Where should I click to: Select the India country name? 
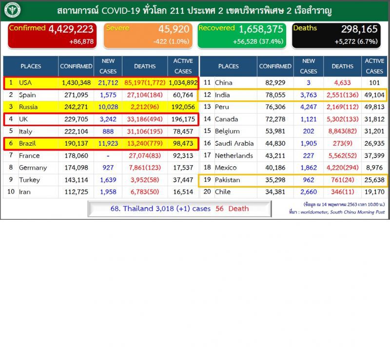pos(222,95)
